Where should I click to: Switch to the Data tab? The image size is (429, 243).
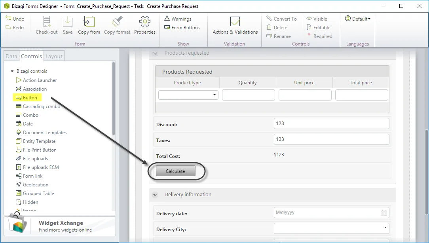tap(11, 56)
